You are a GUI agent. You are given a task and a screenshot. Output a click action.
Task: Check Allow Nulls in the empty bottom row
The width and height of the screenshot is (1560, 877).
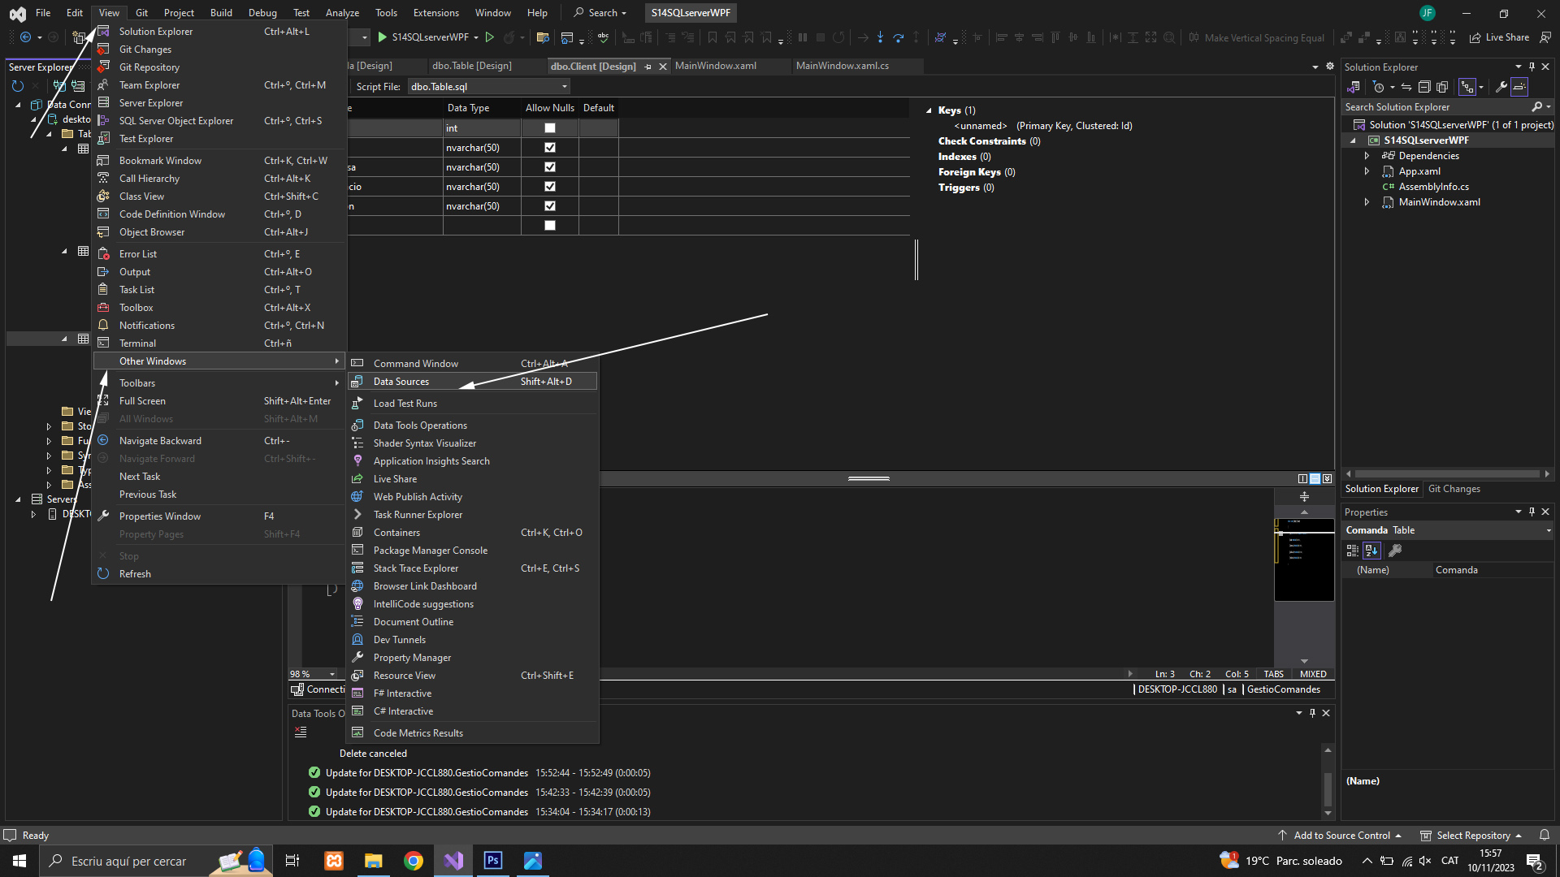[x=550, y=226]
